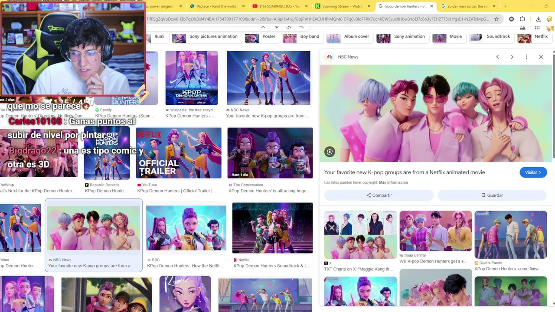Screen dimensions: 555x312
Task: Open the Netflix Official Trailer thumbnail
Action: [x=179, y=153]
